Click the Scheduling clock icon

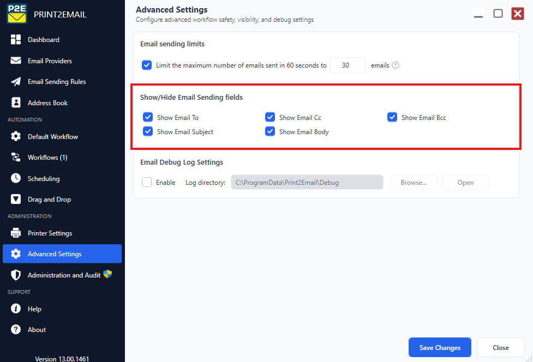click(x=16, y=178)
